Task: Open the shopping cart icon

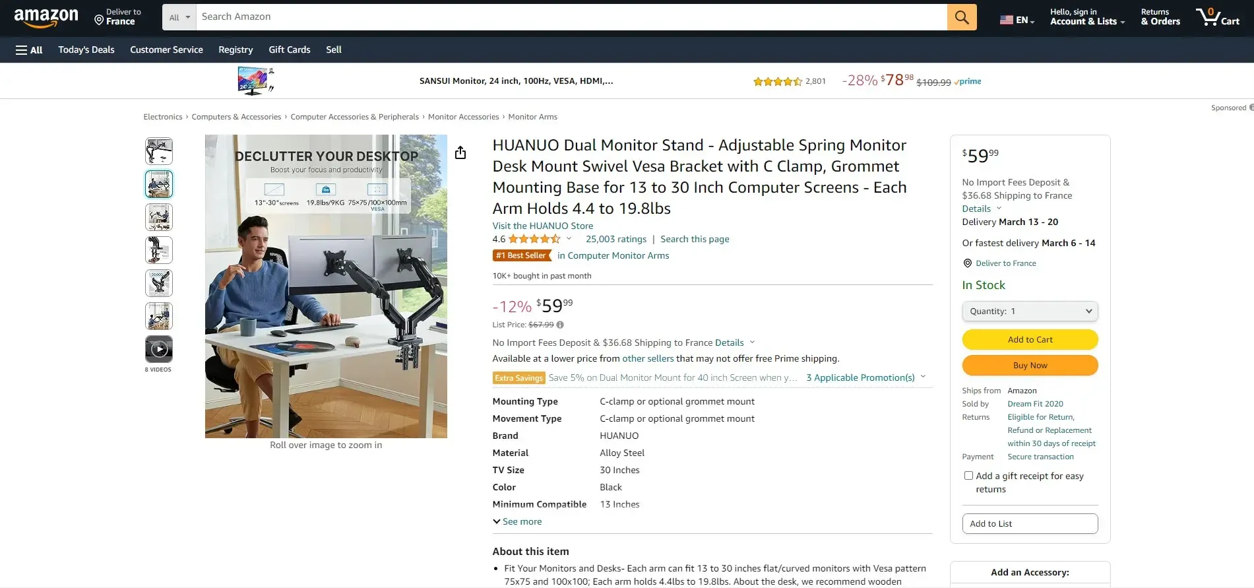Action: pyautogui.click(x=1218, y=16)
